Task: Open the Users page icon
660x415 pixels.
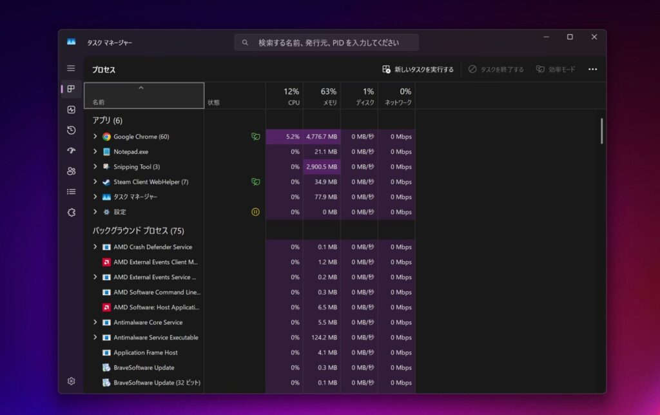Action: [71, 171]
